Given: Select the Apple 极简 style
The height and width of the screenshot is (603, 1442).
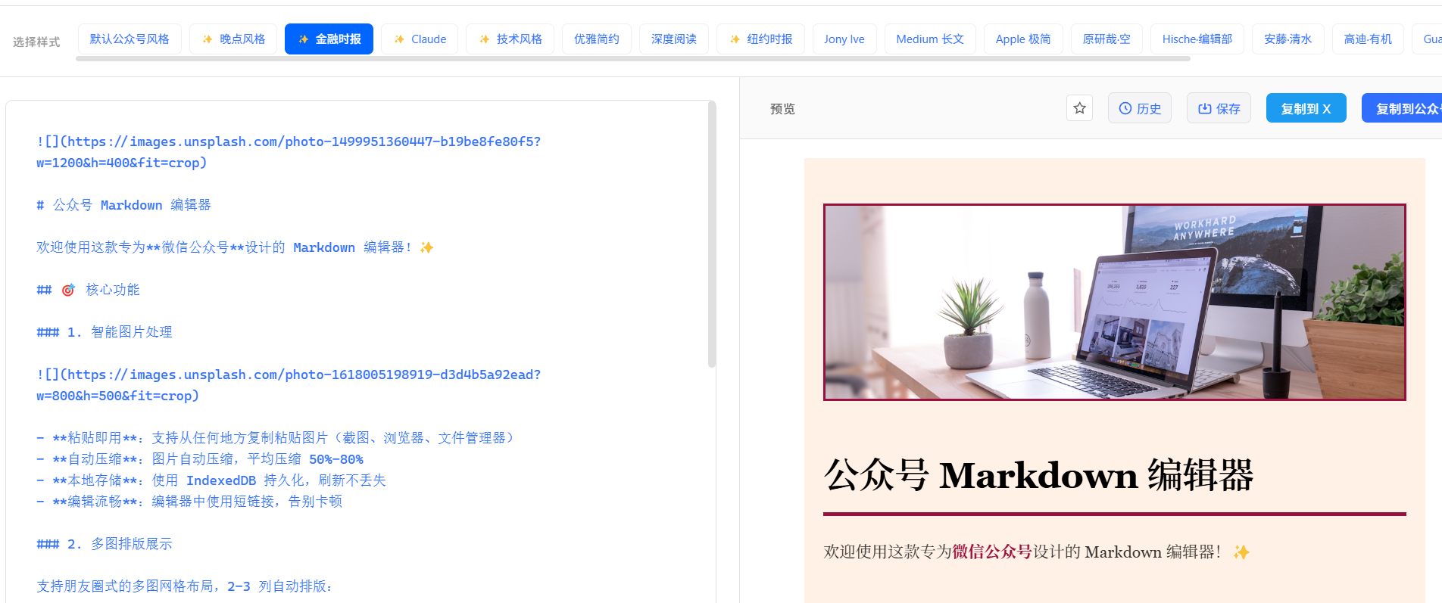Looking at the screenshot, I should (x=1022, y=39).
